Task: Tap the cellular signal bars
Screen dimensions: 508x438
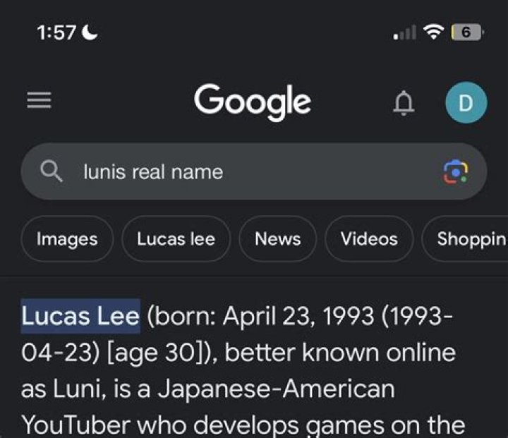Action: click(x=404, y=32)
